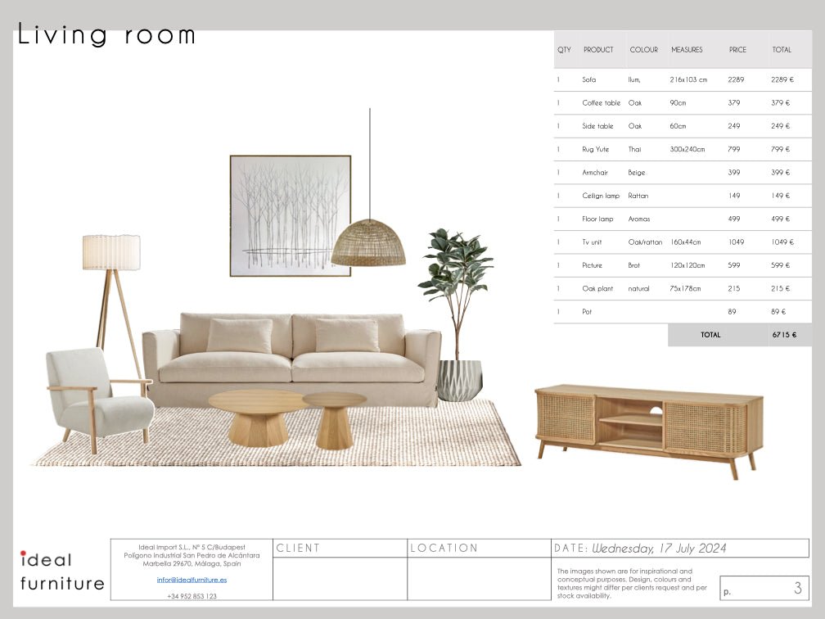
Task: Click the ideal furniture logo
Action: 61,571
